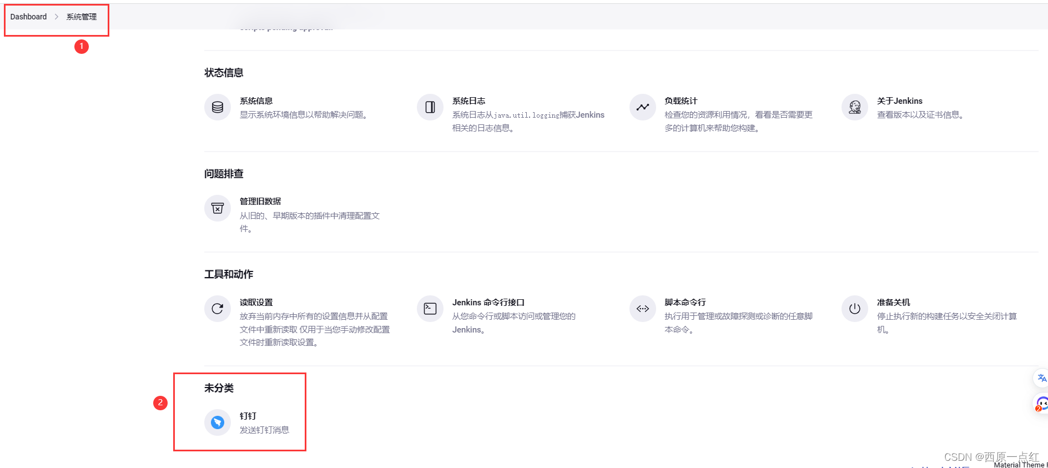This screenshot has width=1048, height=468.
Task: Click the translate icon at right edge
Action: tap(1041, 378)
